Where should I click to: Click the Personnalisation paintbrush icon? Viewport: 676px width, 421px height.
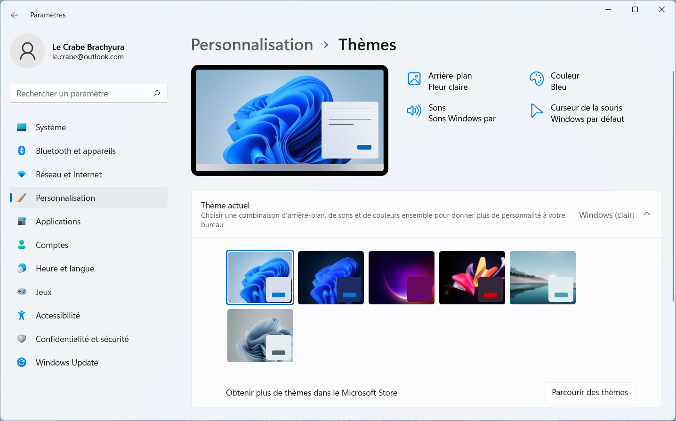(x=22, y=198)
